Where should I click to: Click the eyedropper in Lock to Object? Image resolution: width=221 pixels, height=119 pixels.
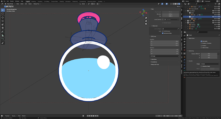pyautogui.click(x=178, y=29)
